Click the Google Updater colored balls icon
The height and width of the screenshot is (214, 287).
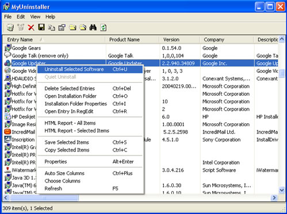click(7, 63)
